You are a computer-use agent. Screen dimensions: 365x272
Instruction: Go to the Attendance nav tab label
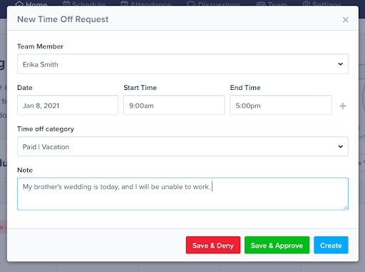coord(150,4)
